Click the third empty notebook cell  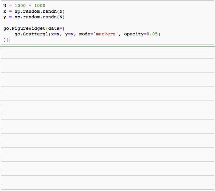click(107, 82)
